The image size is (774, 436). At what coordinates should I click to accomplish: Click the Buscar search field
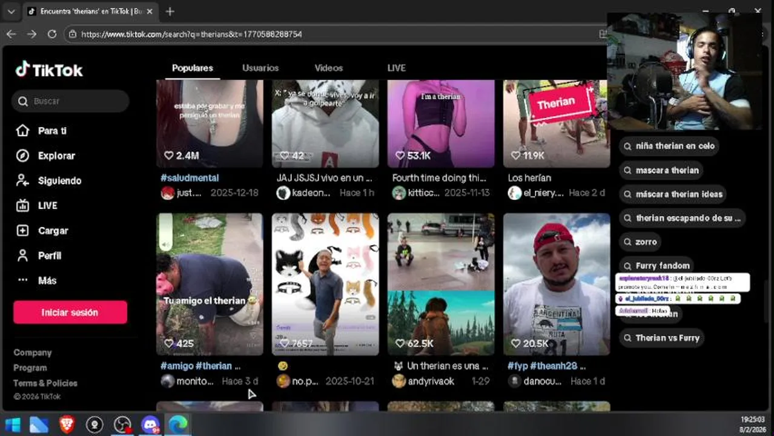pos(70,101)
